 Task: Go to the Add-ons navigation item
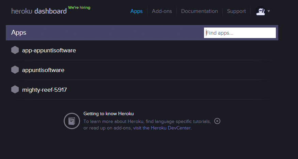pos(162,11)
